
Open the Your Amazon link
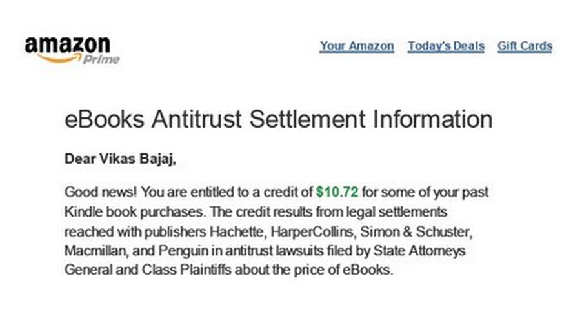(356, 46)
